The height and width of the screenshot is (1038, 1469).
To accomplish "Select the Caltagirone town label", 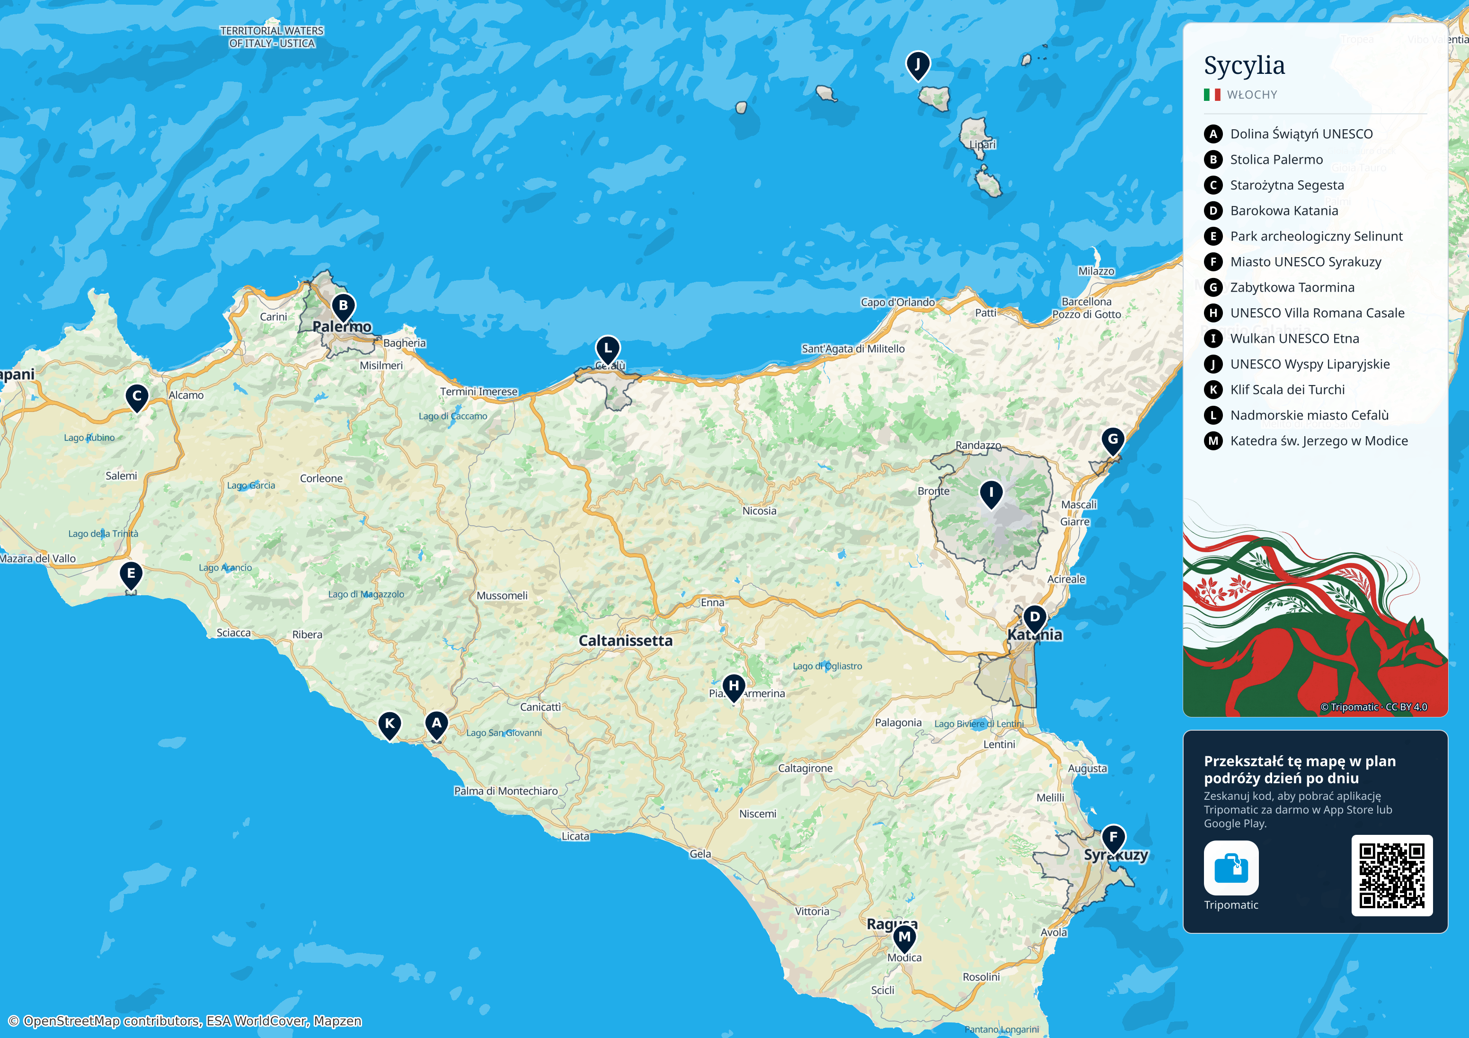I will [805, 769].
